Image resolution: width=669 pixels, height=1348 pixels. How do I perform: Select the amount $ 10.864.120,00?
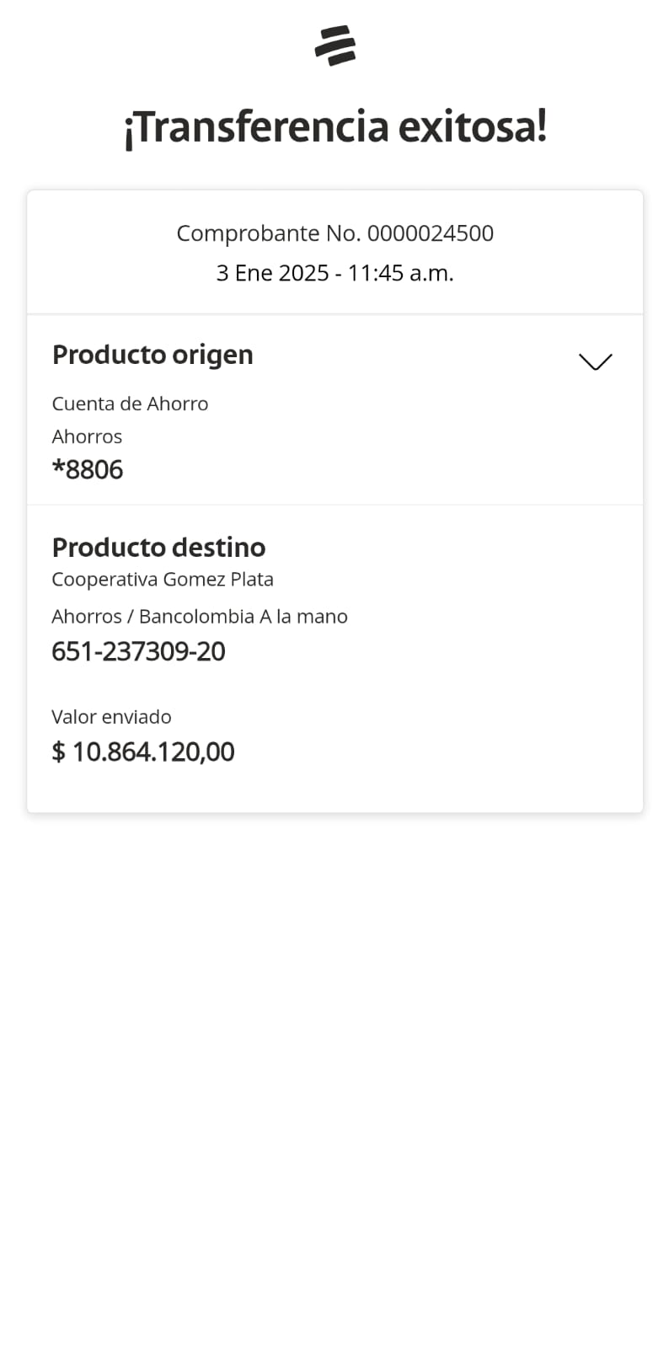[x=143, y=752]
